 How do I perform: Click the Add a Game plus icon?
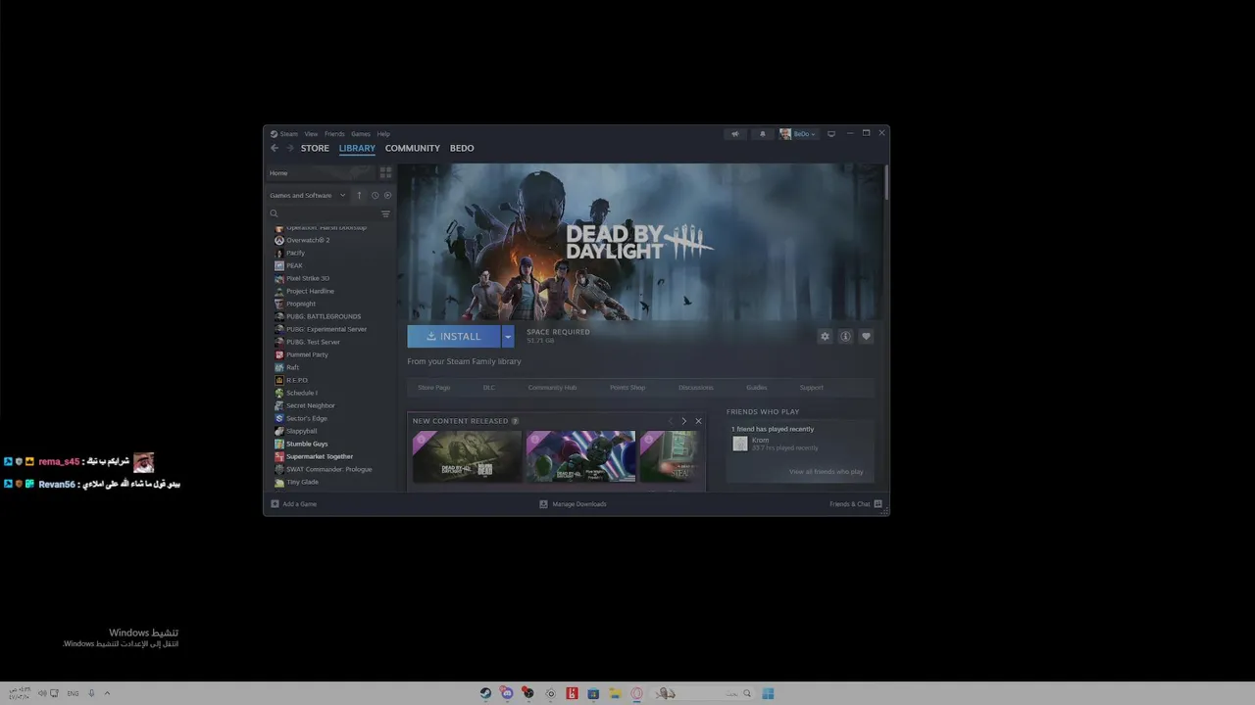[275, 503]
